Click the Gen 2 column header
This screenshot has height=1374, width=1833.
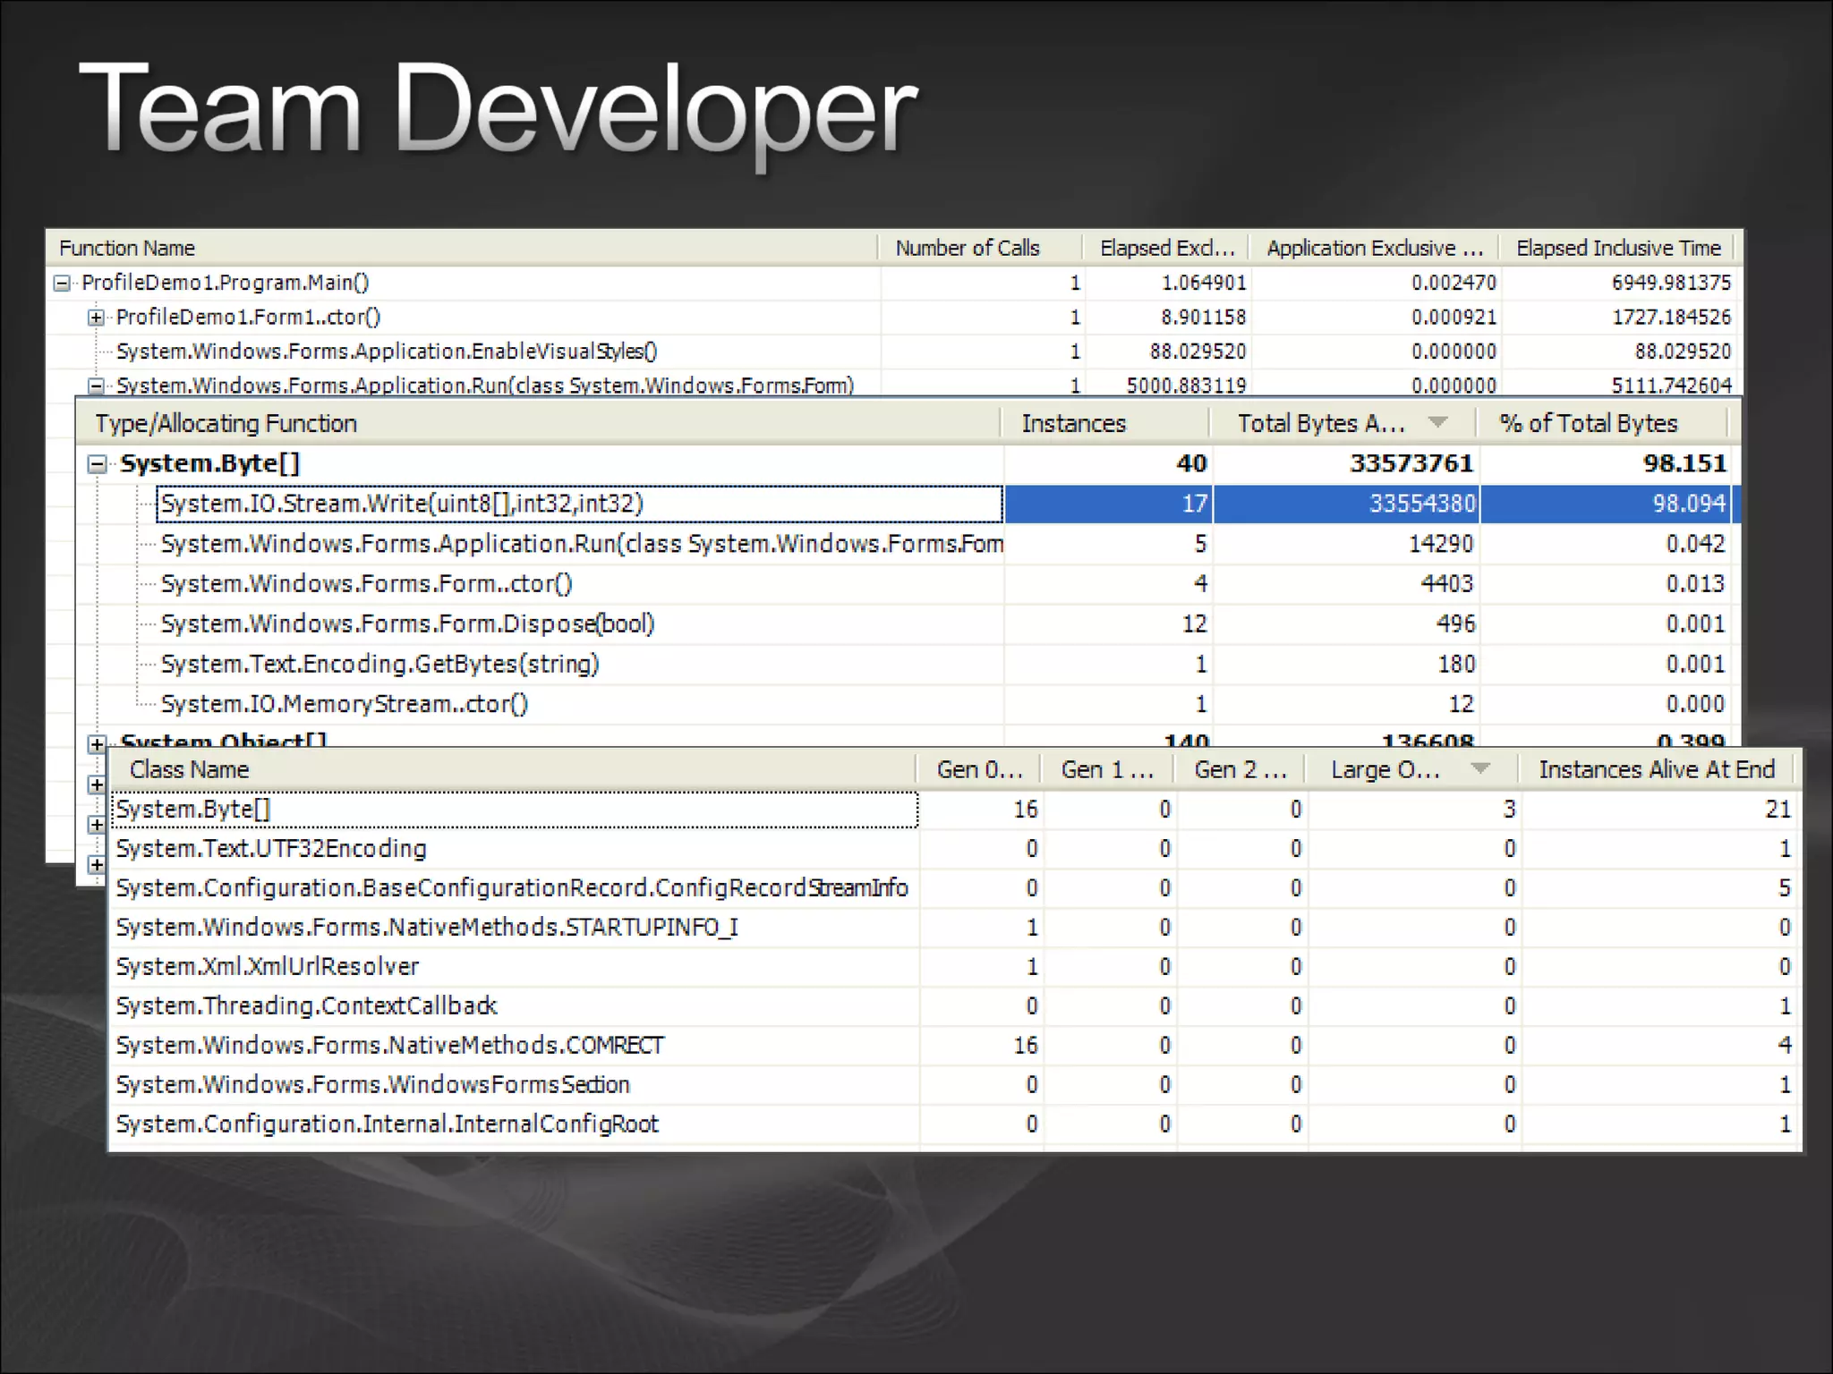(x=1240, y=769)
